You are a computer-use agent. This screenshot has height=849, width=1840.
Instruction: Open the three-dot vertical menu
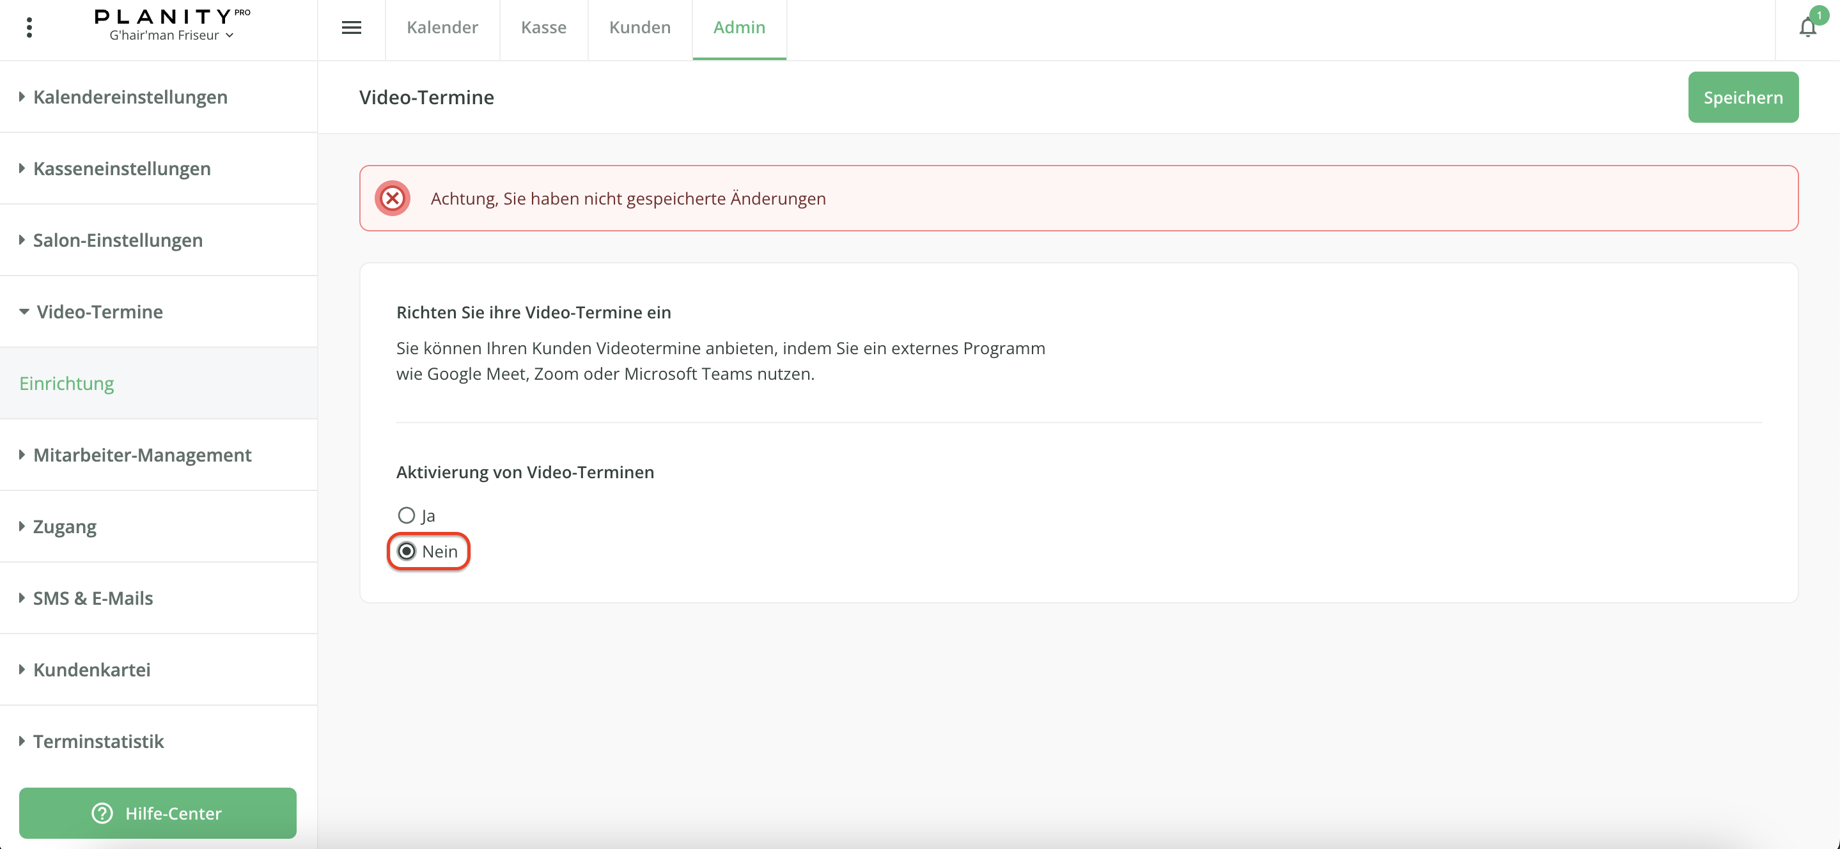coord(29,28)
